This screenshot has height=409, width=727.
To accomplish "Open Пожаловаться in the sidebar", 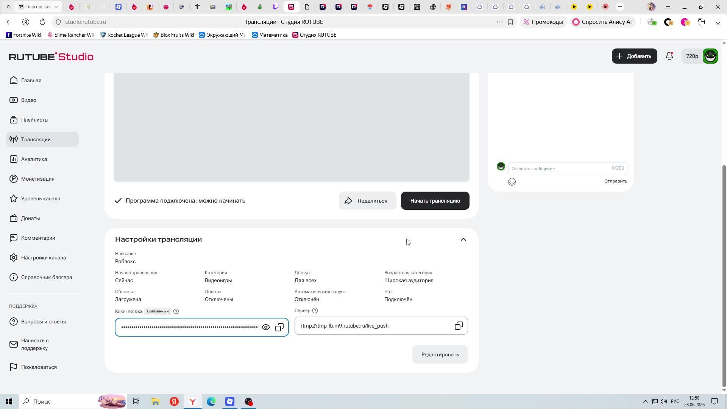I will point(42,367).
